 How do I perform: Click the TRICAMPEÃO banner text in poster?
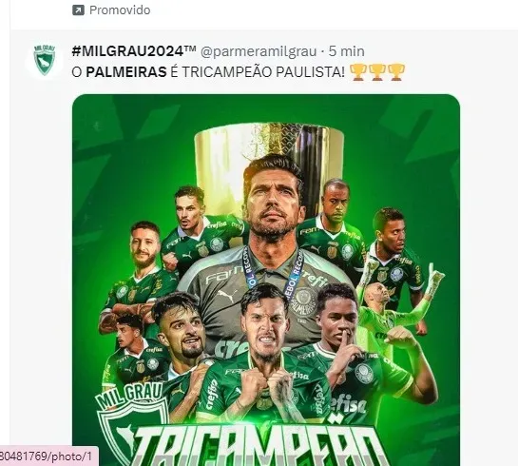262,444
